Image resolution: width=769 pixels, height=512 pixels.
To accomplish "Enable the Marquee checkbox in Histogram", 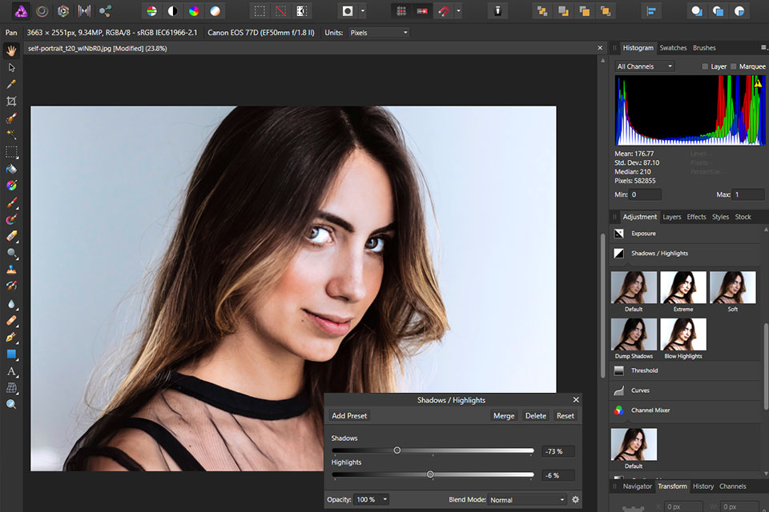I will pyautogui.click(x=734, y=66).
